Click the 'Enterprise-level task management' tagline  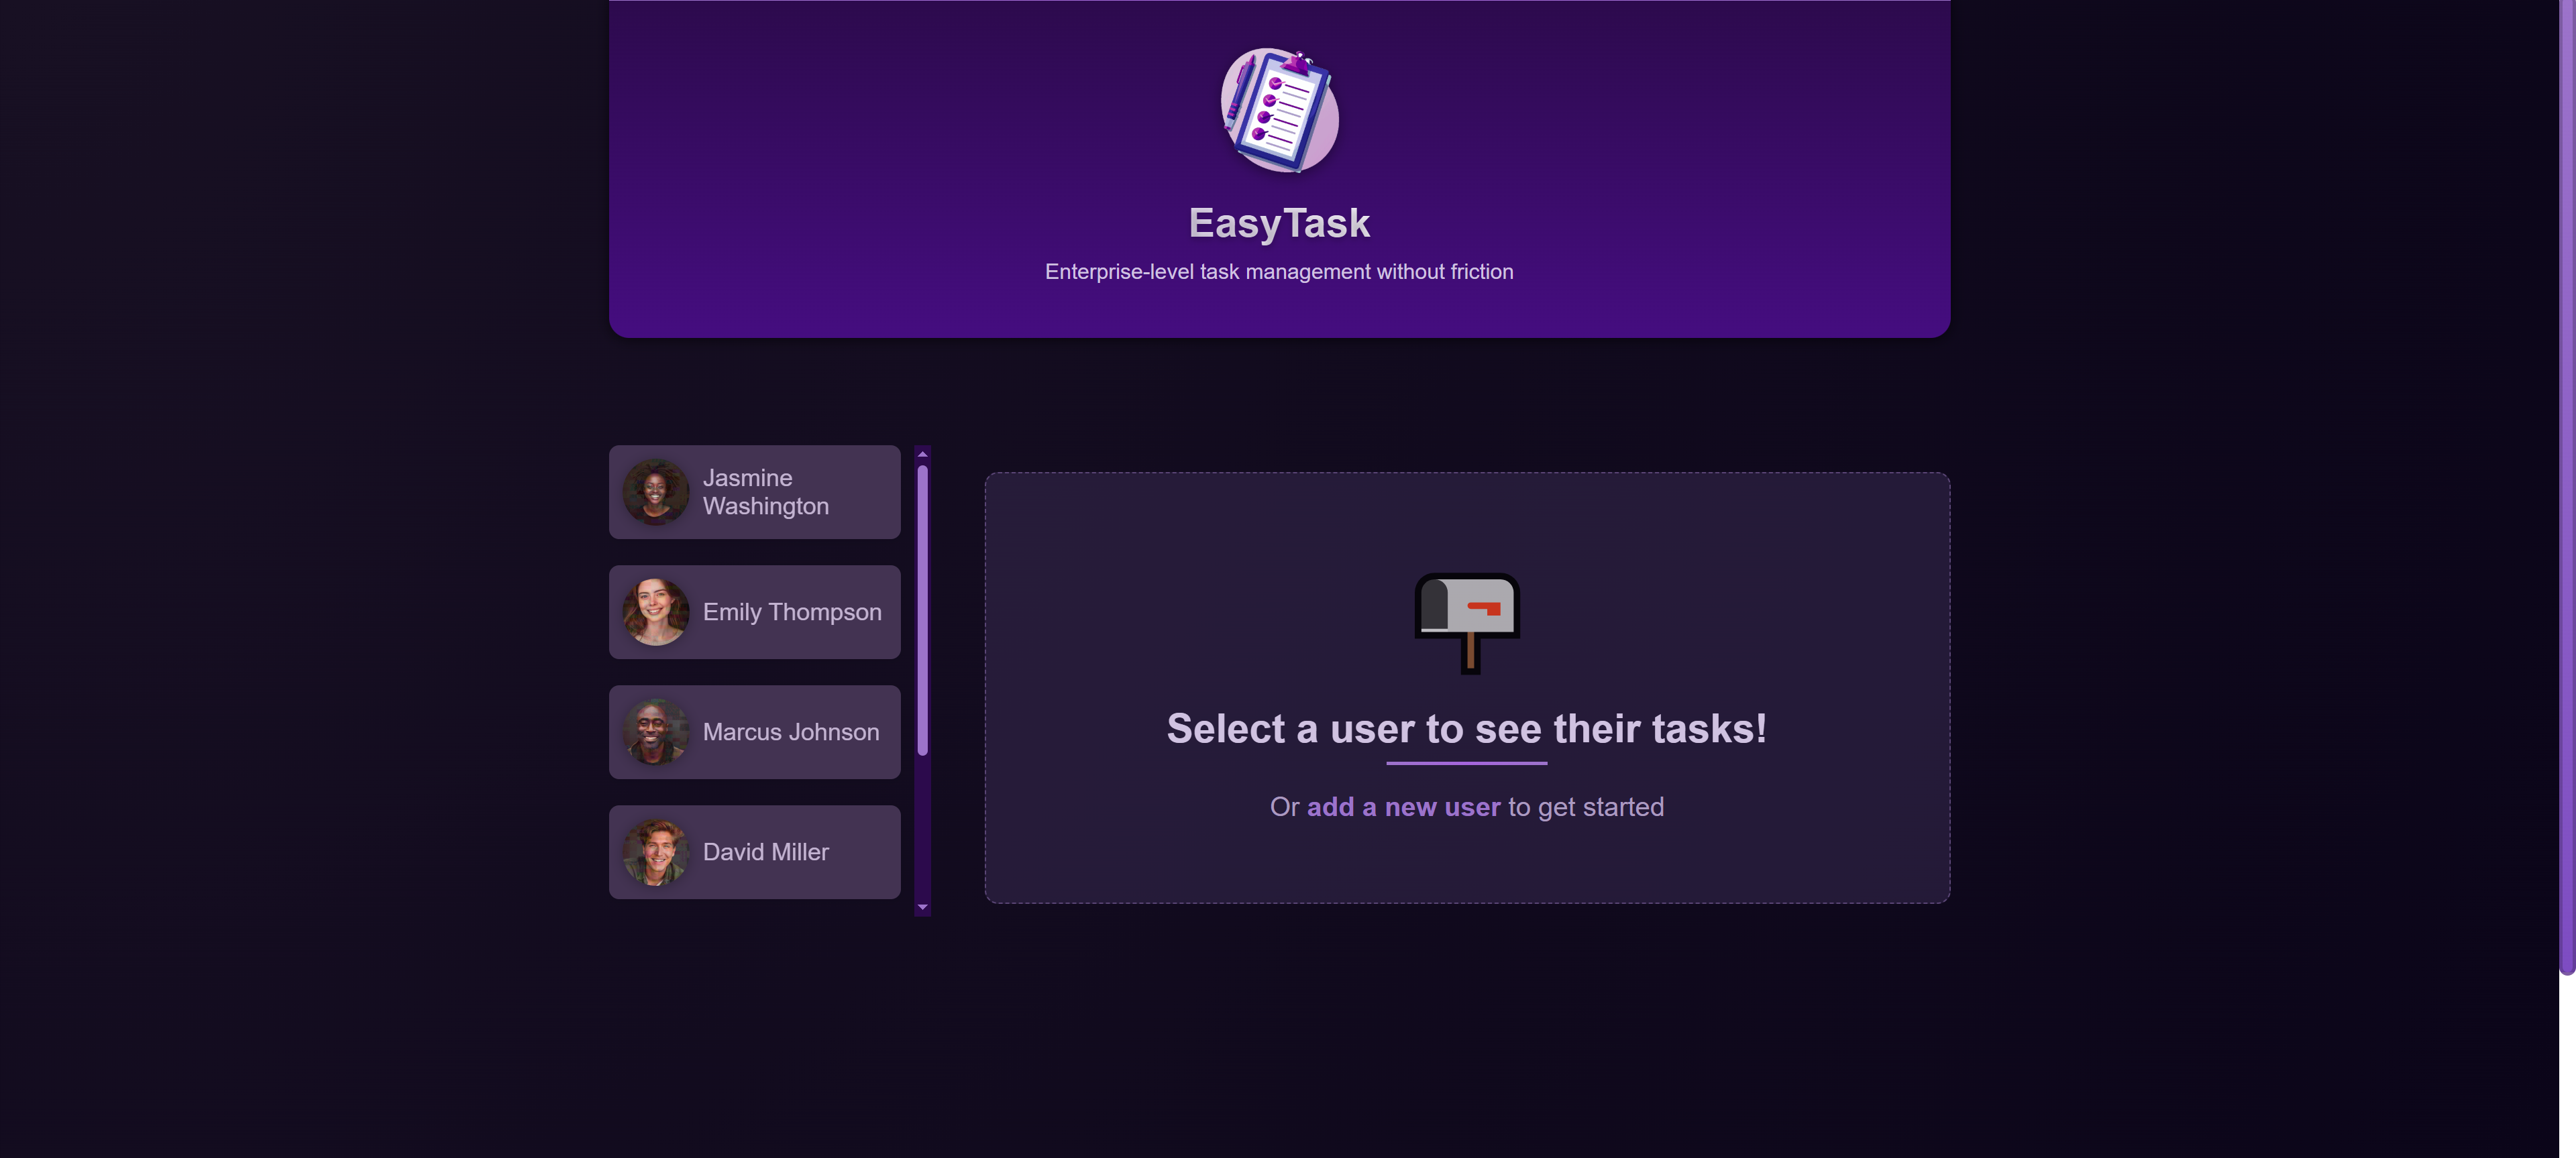click(x=1278, y=272)
